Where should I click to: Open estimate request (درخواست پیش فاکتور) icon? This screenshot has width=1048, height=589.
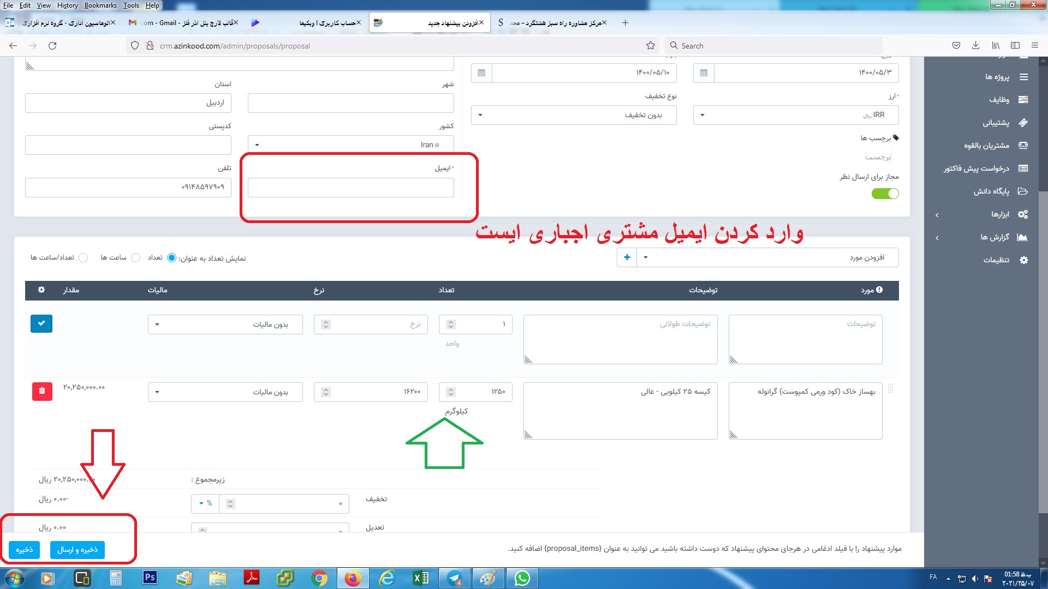coord(1023,169)
